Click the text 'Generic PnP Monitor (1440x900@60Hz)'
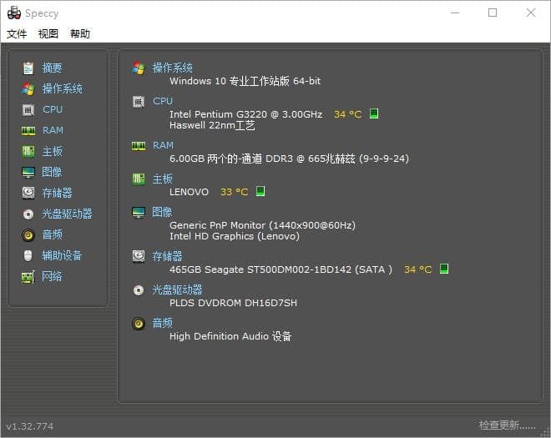 (x=262, y=225)
